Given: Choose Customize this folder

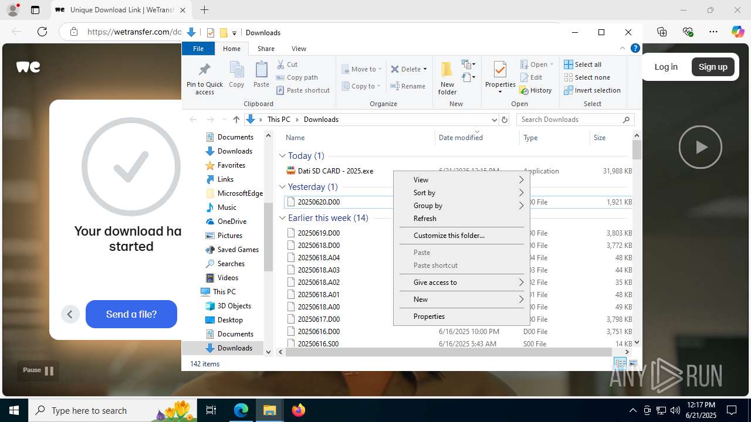Looking at the screenshot, I should click(462, 236).
